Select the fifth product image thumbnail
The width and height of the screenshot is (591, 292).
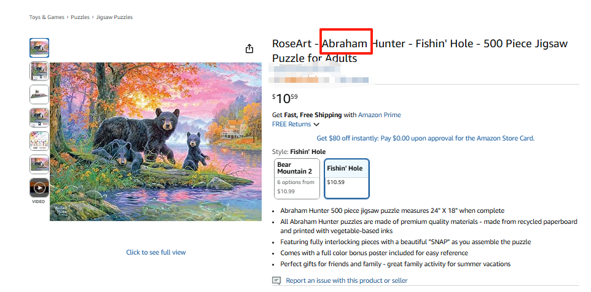pos(39,141)
